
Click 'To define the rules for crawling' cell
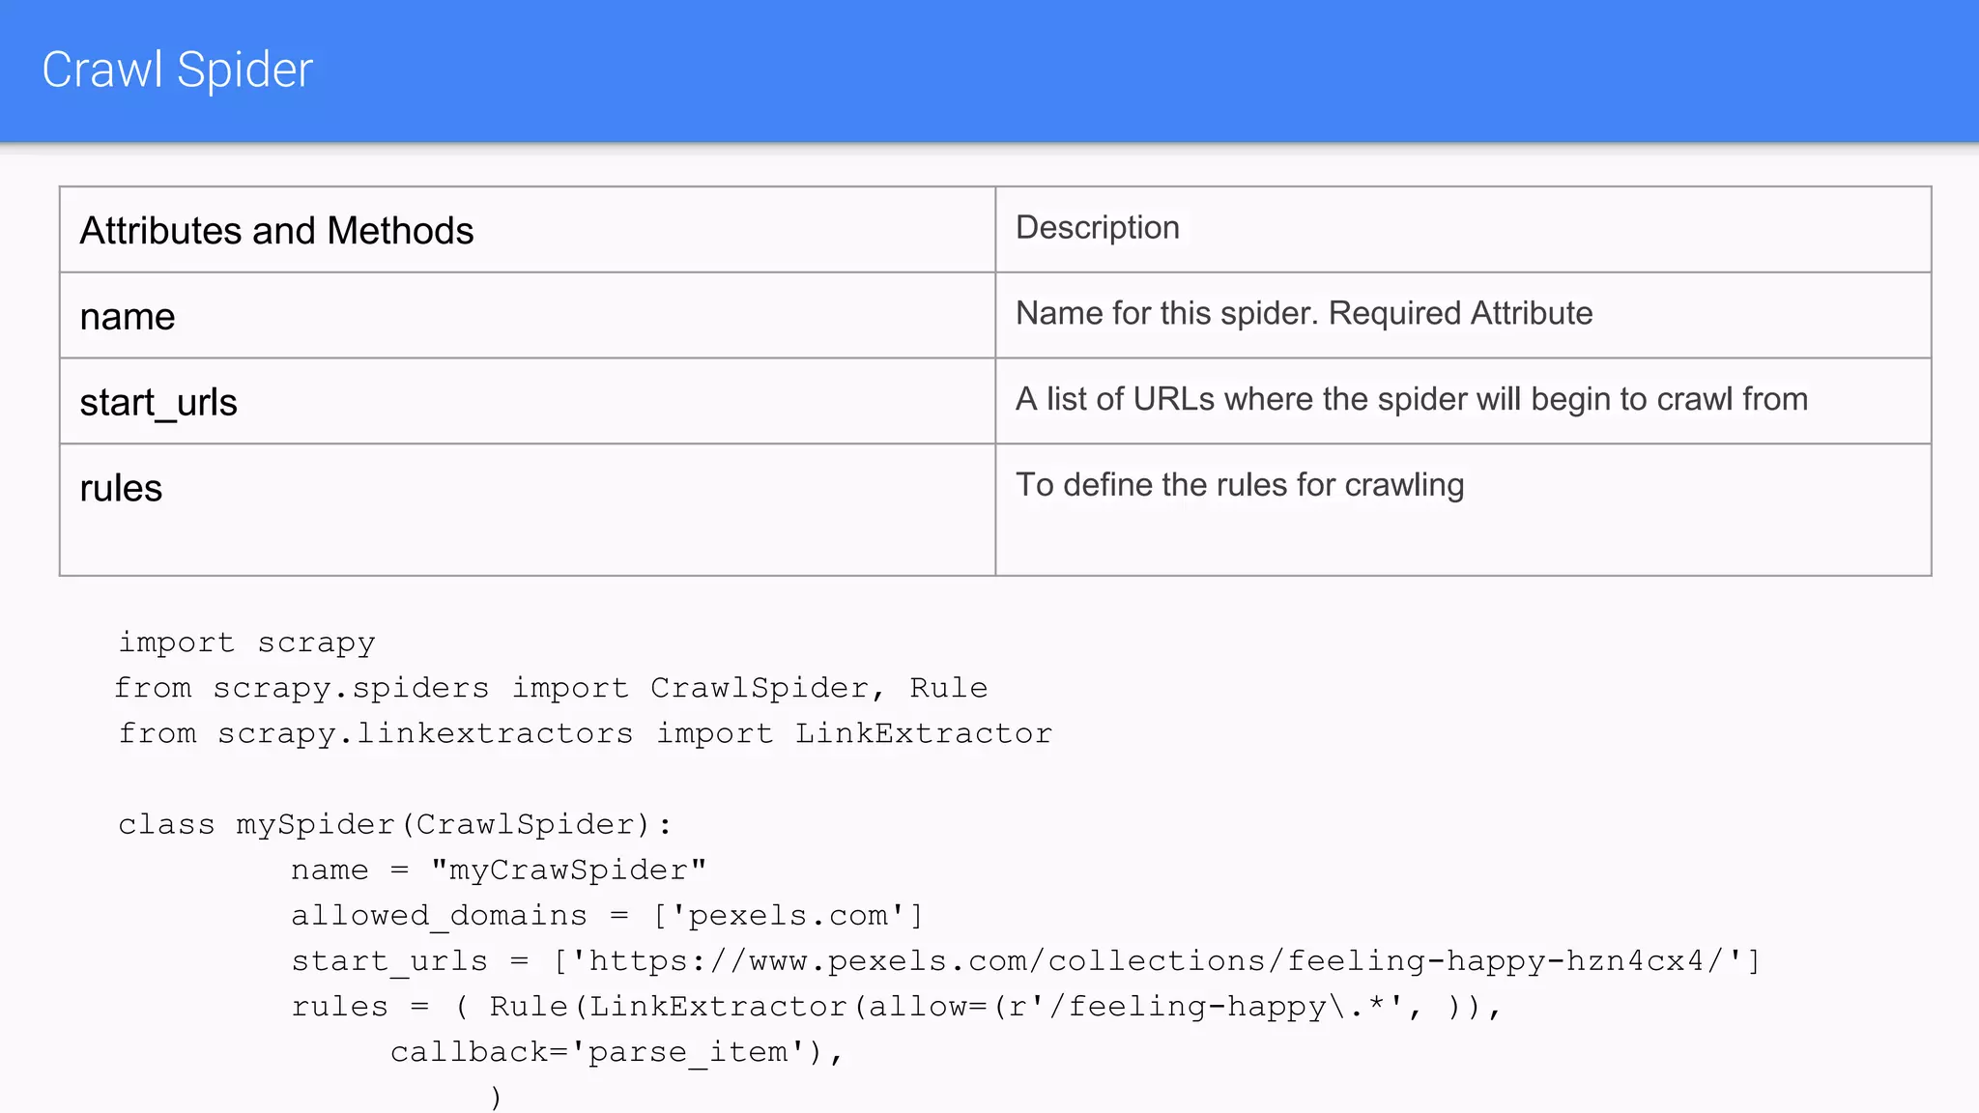1463,510
